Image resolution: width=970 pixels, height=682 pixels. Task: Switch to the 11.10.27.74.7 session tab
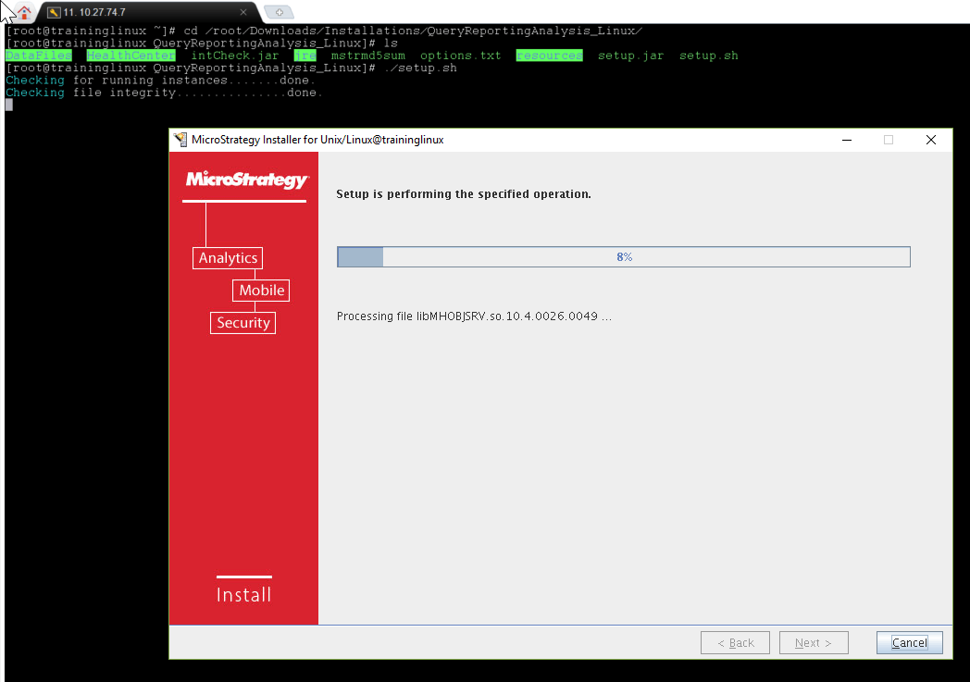tap(139, 12)
